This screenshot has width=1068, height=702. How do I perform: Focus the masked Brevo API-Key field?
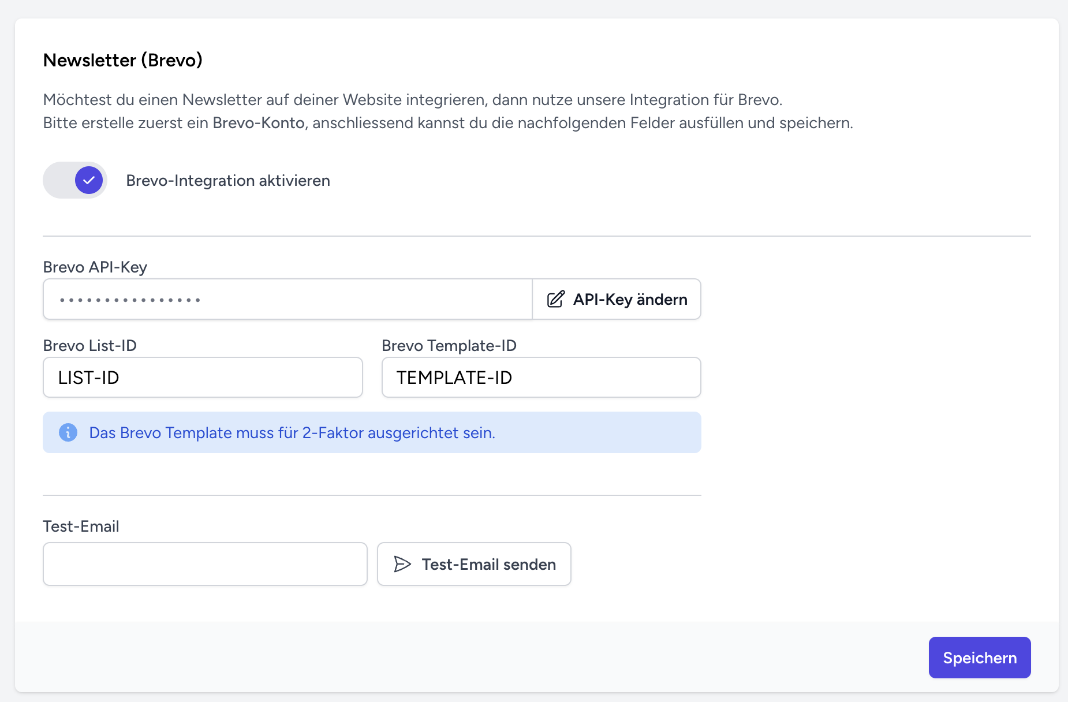click(x=287, y=299)
